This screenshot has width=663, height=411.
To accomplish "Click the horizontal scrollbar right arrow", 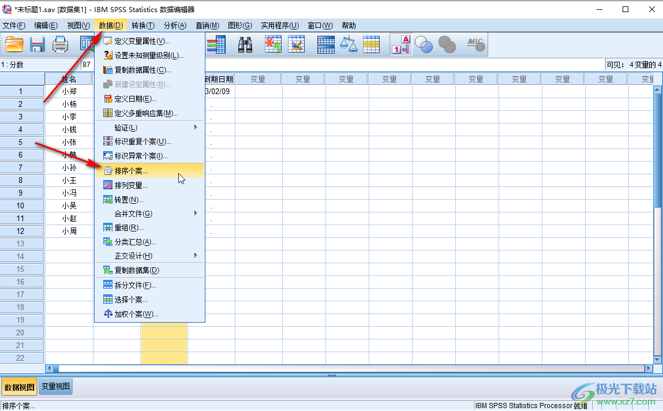I will pyautogui.click(x=649, y=368).
